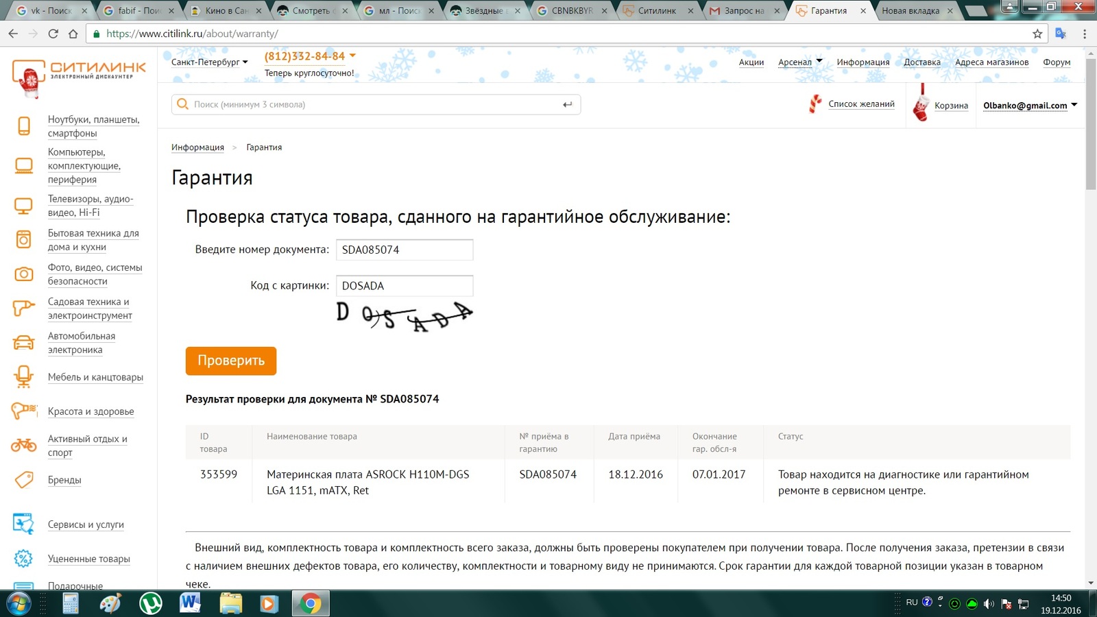Open the Olbanko@gmail.com account dropdown

coord(1030,105)
